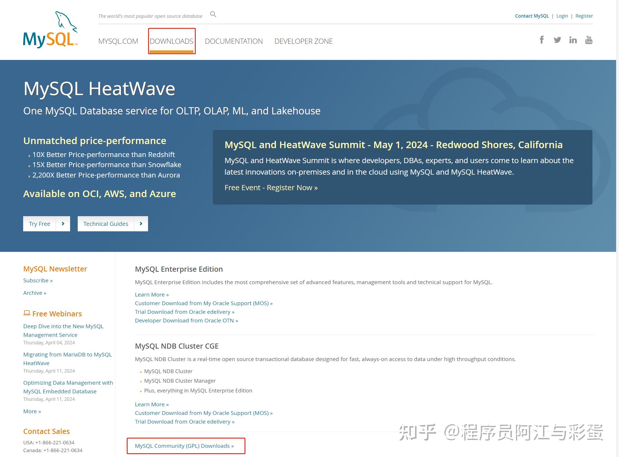Open MySQL's YouTube channel icon
Image resolution: width=619 pixels, height=457 pixels.
tap(589, 40)
